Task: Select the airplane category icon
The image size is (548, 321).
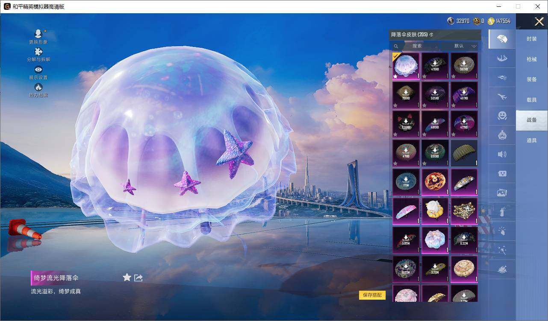Action: (x=502, y=96)
